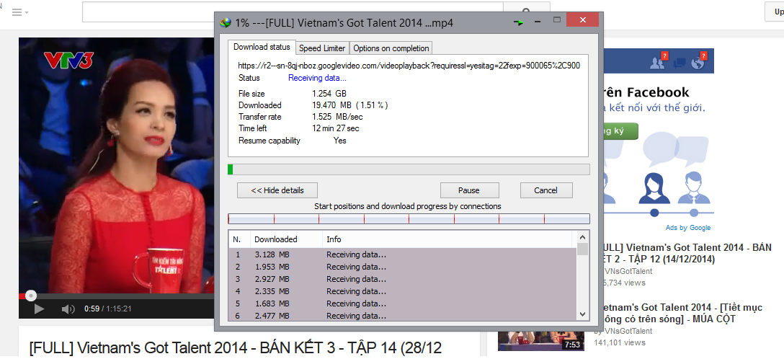Click the << Hide details button
Image resolution: width=784 pixels, height=359 pixels.
point(277,190)
